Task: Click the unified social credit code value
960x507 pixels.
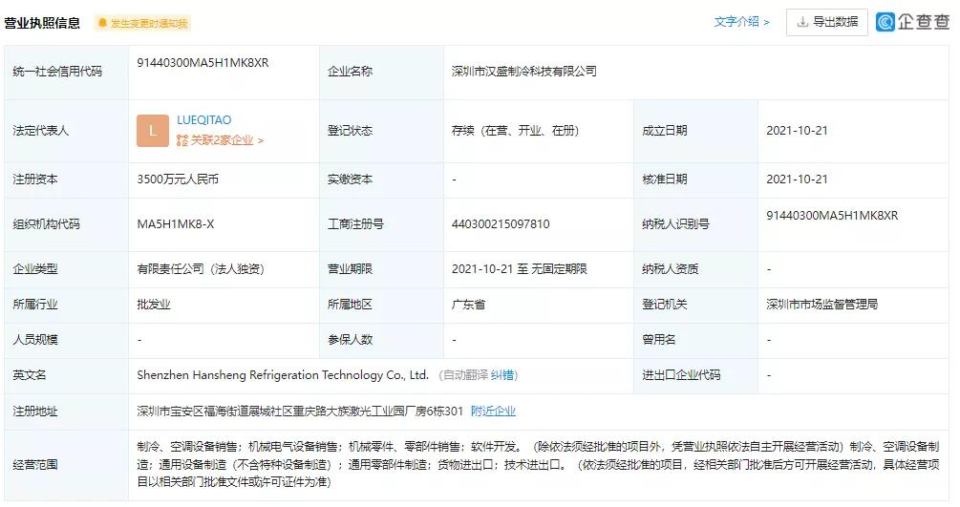Action: click(x=203, y=62)
